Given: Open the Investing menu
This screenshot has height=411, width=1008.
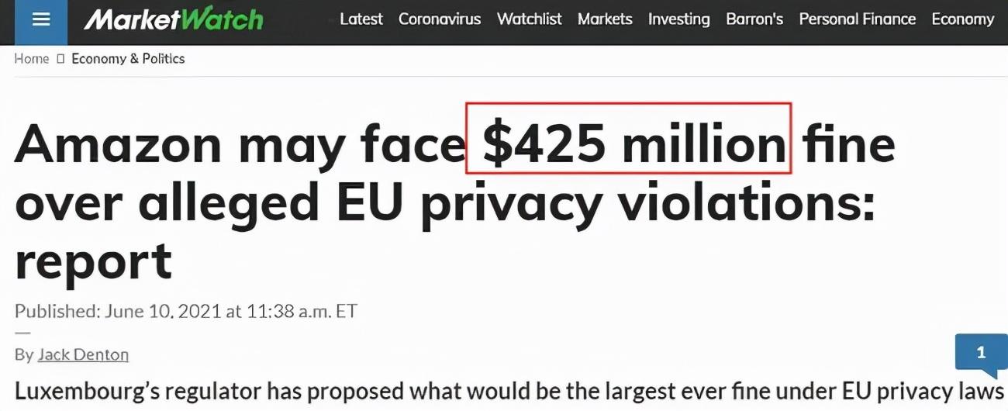Looking at the screenshot, I should 679,19.
